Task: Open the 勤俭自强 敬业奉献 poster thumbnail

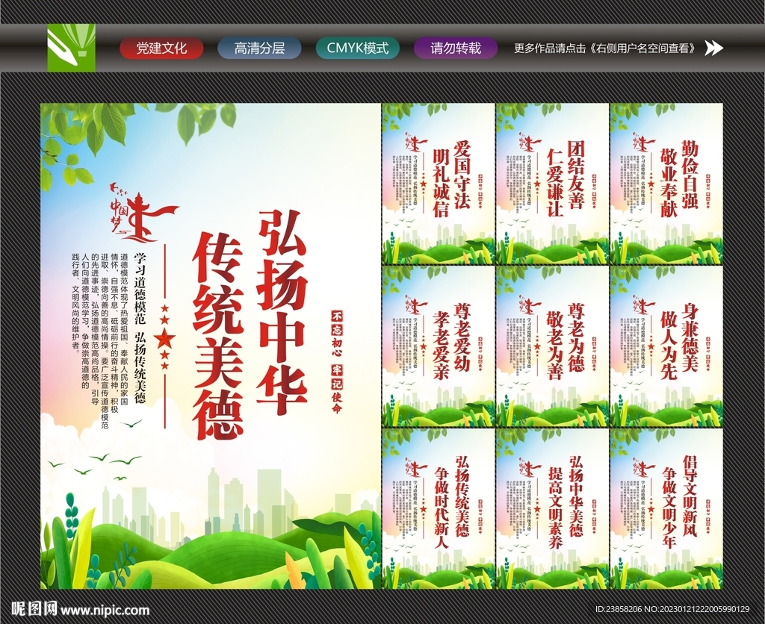Action: 666,184
